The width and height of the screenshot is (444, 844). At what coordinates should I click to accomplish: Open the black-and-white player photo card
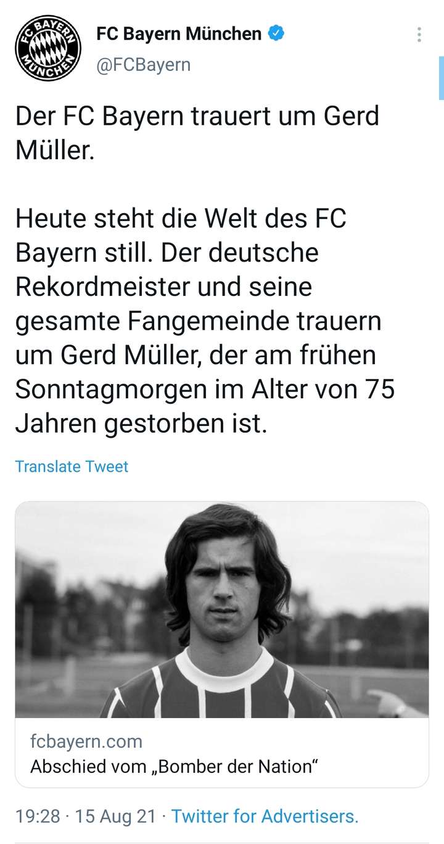pyautogui.click(x=221, y=609)
